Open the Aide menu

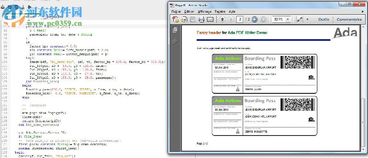232,11
